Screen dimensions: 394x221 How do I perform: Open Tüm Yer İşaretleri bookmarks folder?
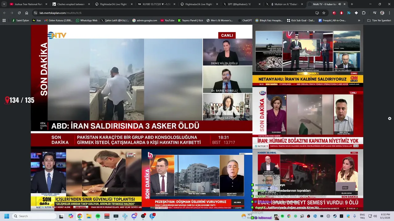point(379,21)
